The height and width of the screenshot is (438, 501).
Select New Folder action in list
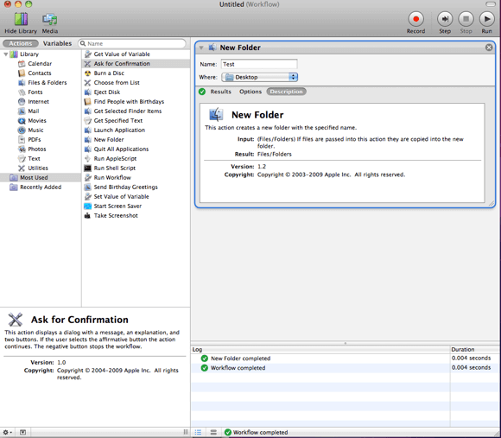point(109,140)
